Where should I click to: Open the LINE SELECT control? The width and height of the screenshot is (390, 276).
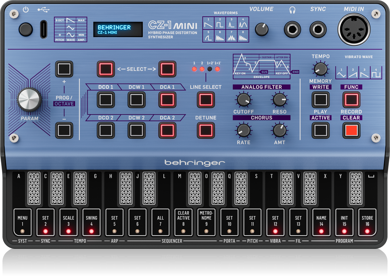click(206, 100)
